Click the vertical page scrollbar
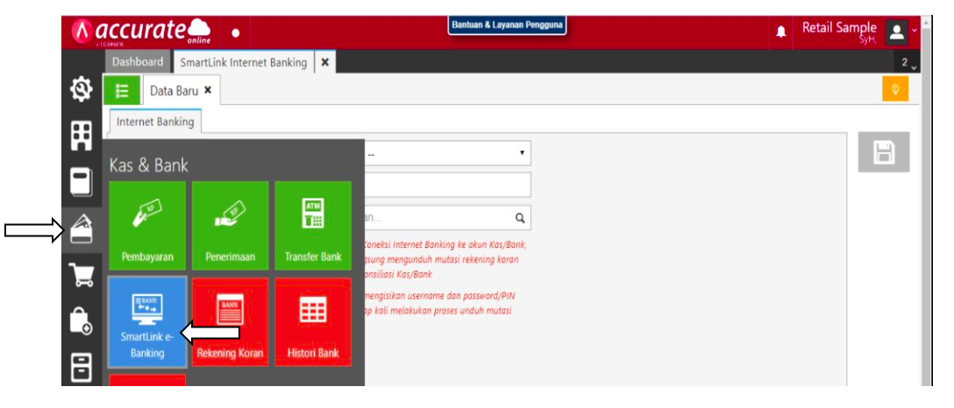Viewport: 954px width, 408px height. pyautogui.click(x=926, y=200)
